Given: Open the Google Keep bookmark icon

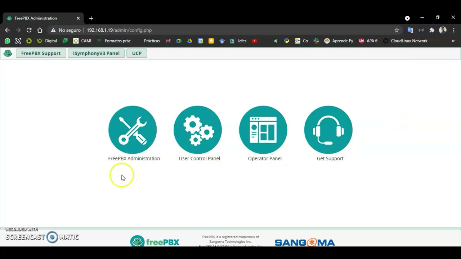Looking at the screenshot, I should pyautogui.click(x=211, y=41).
